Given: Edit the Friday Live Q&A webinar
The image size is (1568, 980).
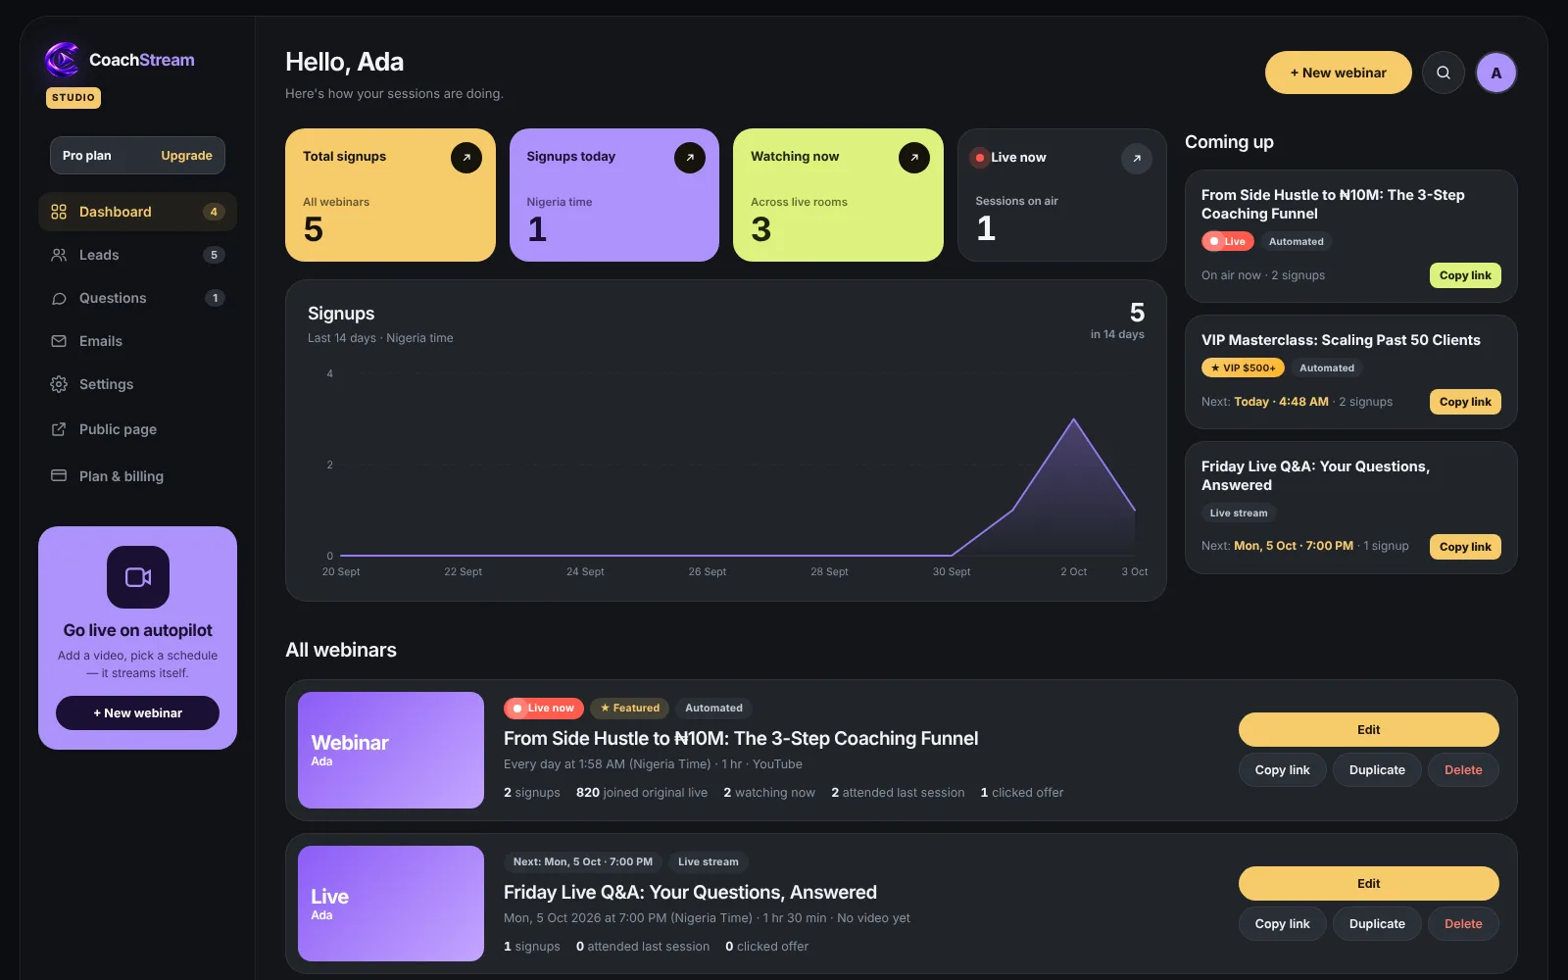Looking at the screenshot, I should click(1369, 883).
